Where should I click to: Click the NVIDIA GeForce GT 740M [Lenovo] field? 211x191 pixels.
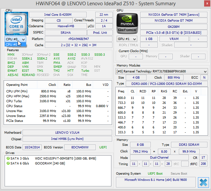pyautogui.click(x=174, y=14)
